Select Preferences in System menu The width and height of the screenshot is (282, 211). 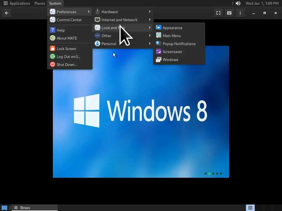(x=70, y=12)
